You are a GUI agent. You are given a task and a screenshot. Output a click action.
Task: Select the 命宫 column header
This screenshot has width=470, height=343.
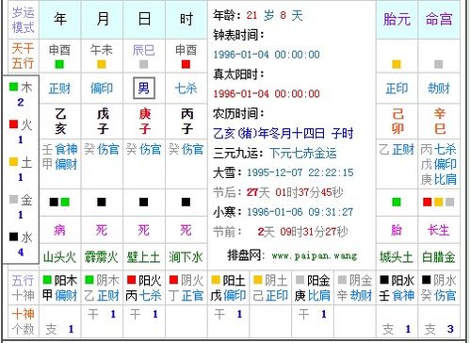(x=439, y=20)
